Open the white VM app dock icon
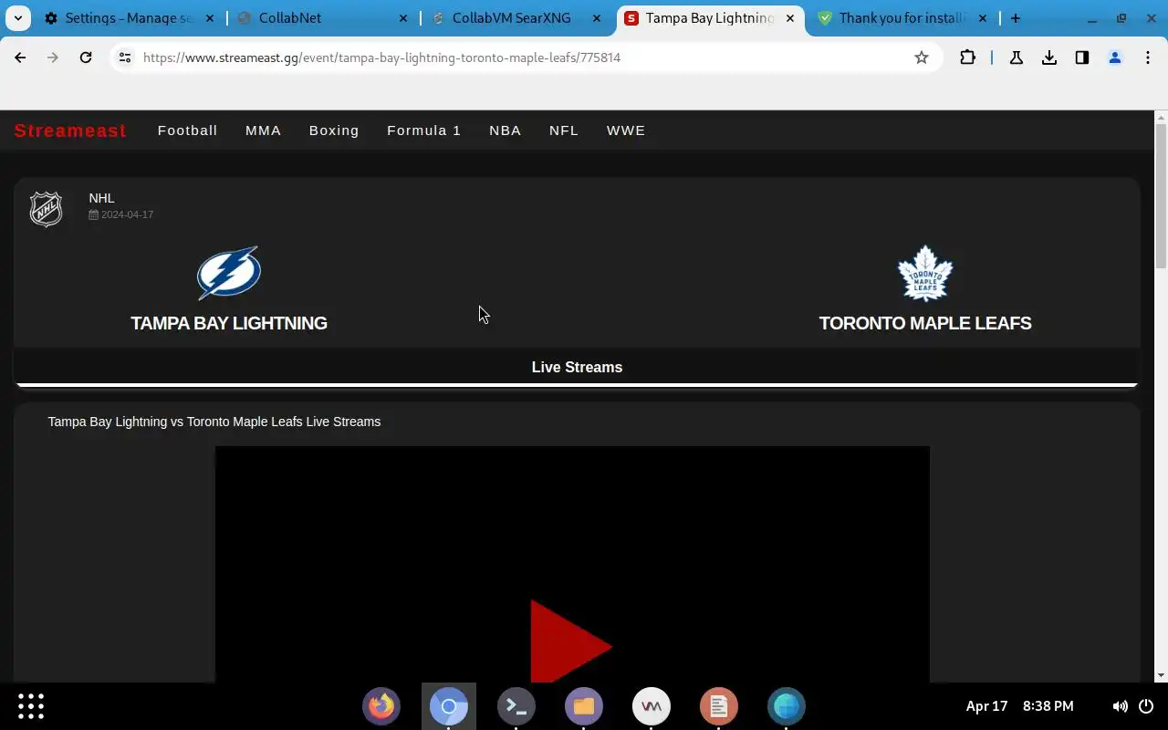 pos(652,706)
